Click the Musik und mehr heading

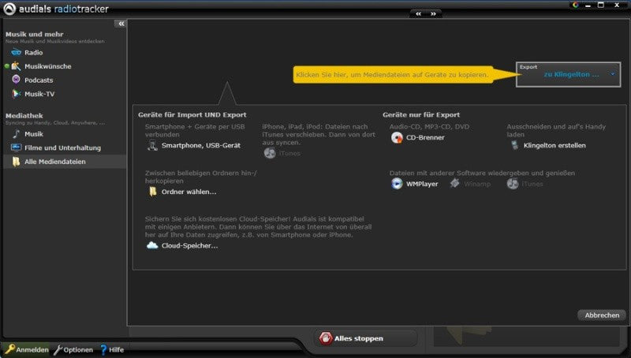[x=34, y=34]
